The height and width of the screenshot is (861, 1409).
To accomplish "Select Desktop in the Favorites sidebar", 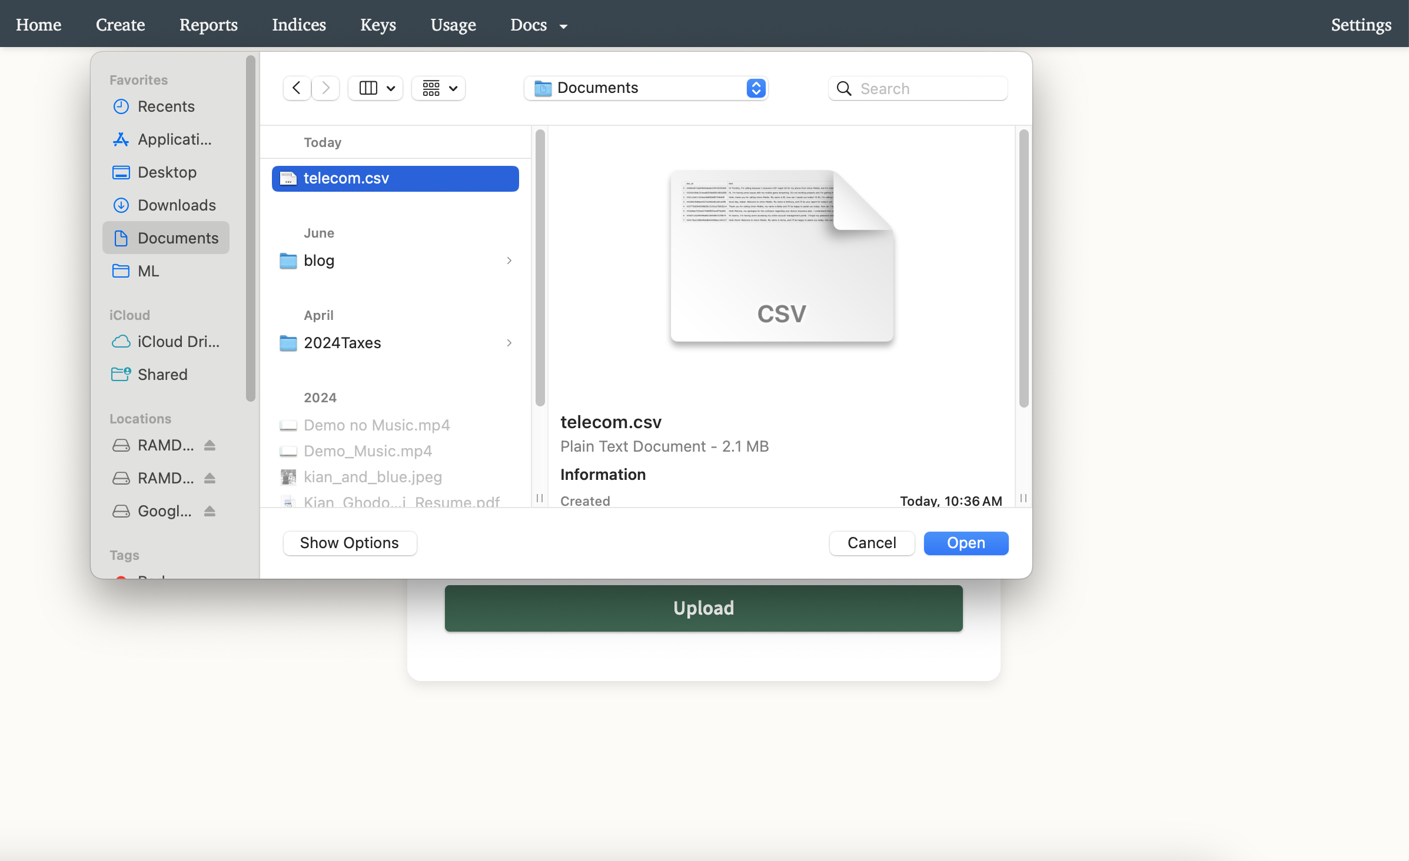I will coord(167,172).
